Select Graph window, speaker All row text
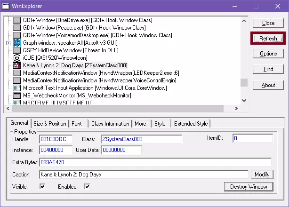This screenshot has width=289, height=207. point(70,43)
